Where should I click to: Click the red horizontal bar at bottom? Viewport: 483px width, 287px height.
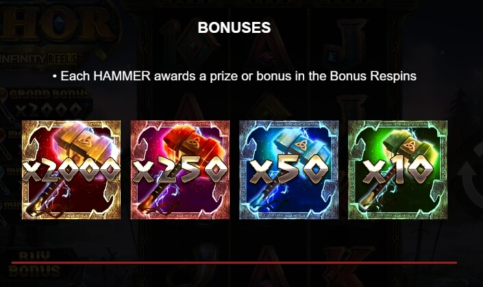(234, 262)
